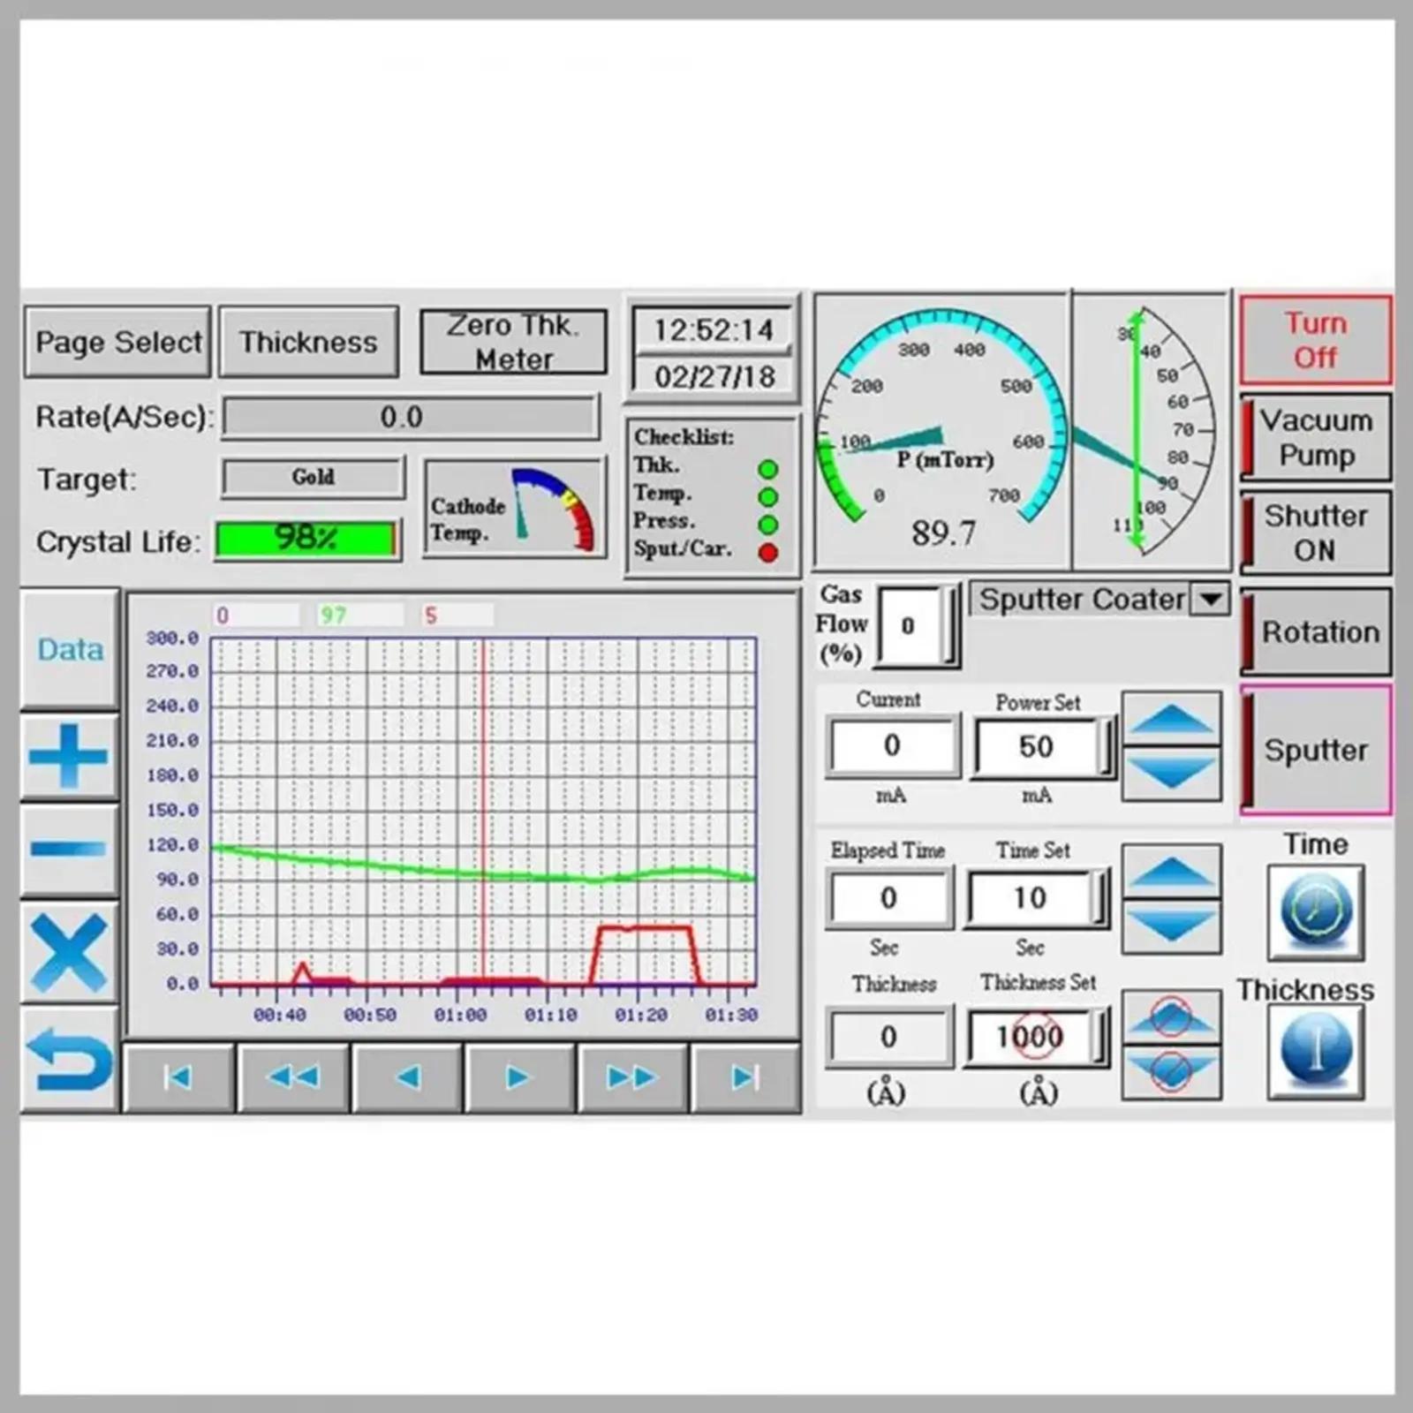Click the Elapsed Time readout
This screenshot has height=1413, width=1413.
[889, 898]
